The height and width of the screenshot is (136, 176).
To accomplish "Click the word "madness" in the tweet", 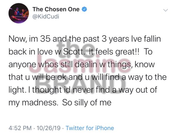I will (40, 103).
